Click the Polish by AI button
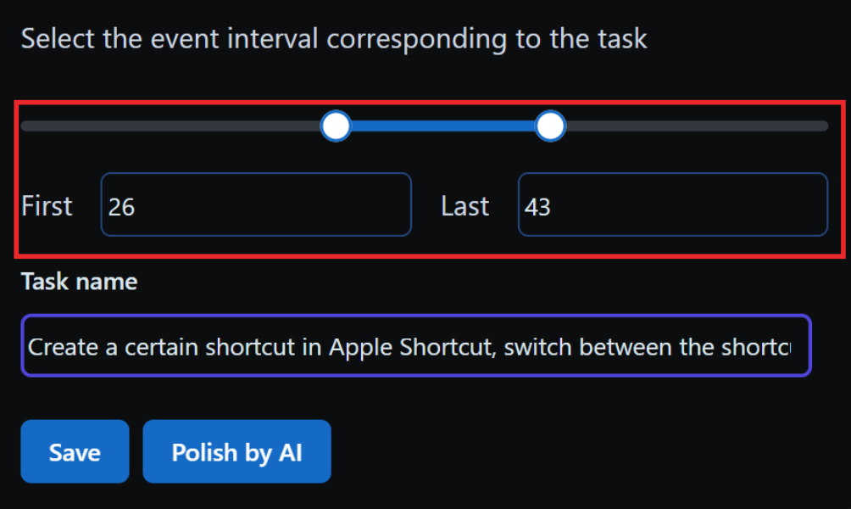The image size is (851, 509). point(236,451)
